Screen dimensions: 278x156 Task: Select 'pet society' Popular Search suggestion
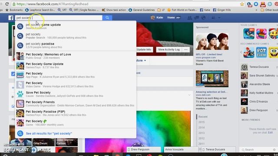pos(76,36)
